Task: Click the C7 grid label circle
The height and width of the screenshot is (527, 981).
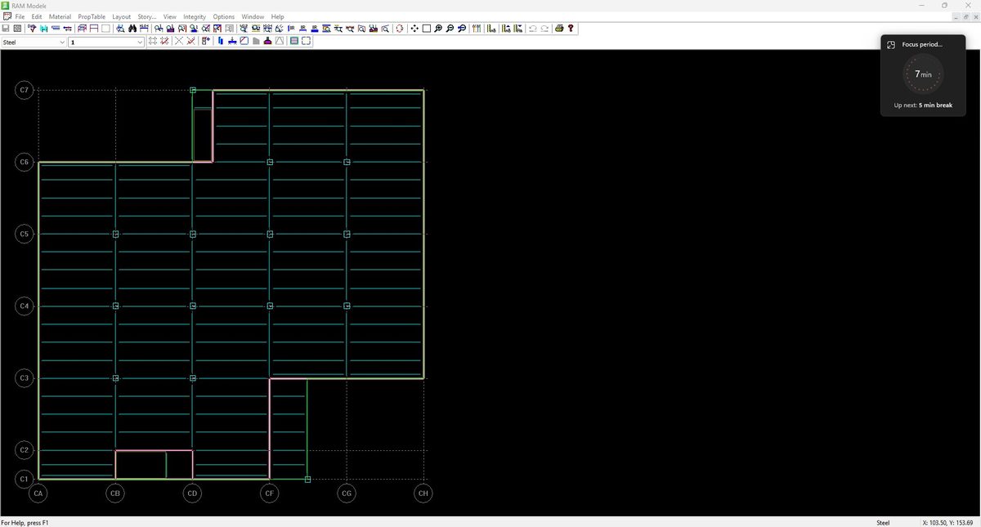Action: click(23, 90)
